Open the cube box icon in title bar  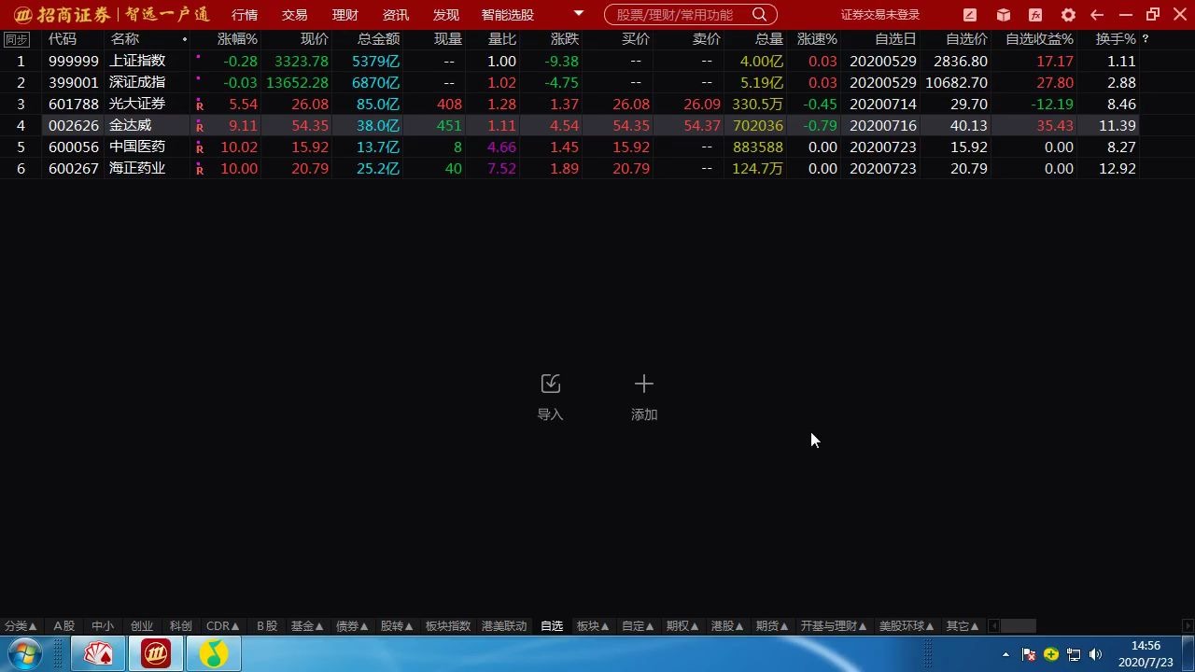point(1003,15)
